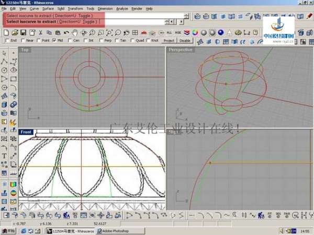Screen dimensions: 314x235
Task: Open the Surface menu
Action: point(48,8)
